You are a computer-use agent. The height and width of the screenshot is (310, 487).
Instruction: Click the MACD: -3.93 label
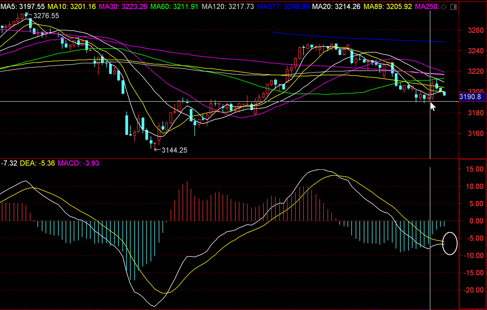[x=78, y=163]
